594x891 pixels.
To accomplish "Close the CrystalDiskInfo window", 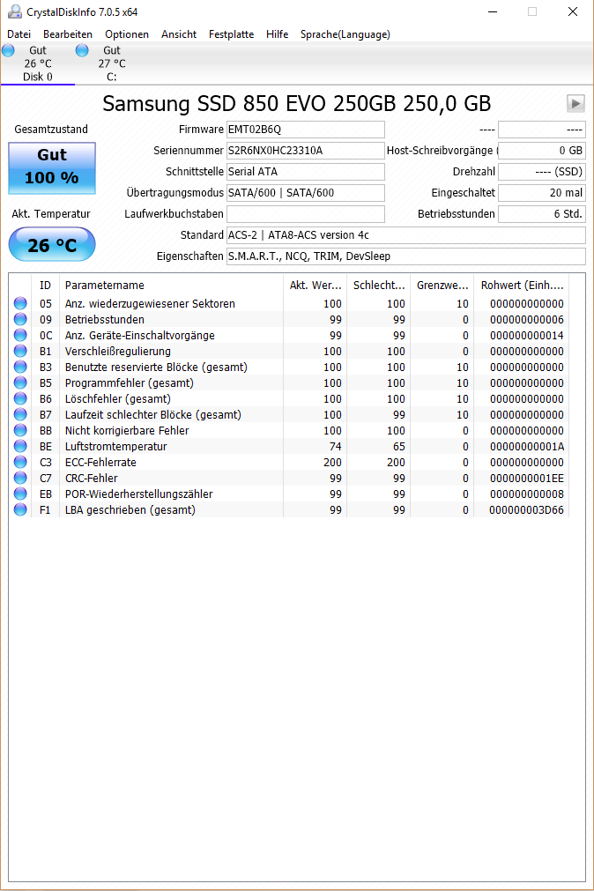I will [x=573, y=11].
